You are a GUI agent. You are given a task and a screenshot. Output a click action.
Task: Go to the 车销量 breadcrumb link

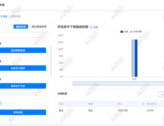[4, 16]
